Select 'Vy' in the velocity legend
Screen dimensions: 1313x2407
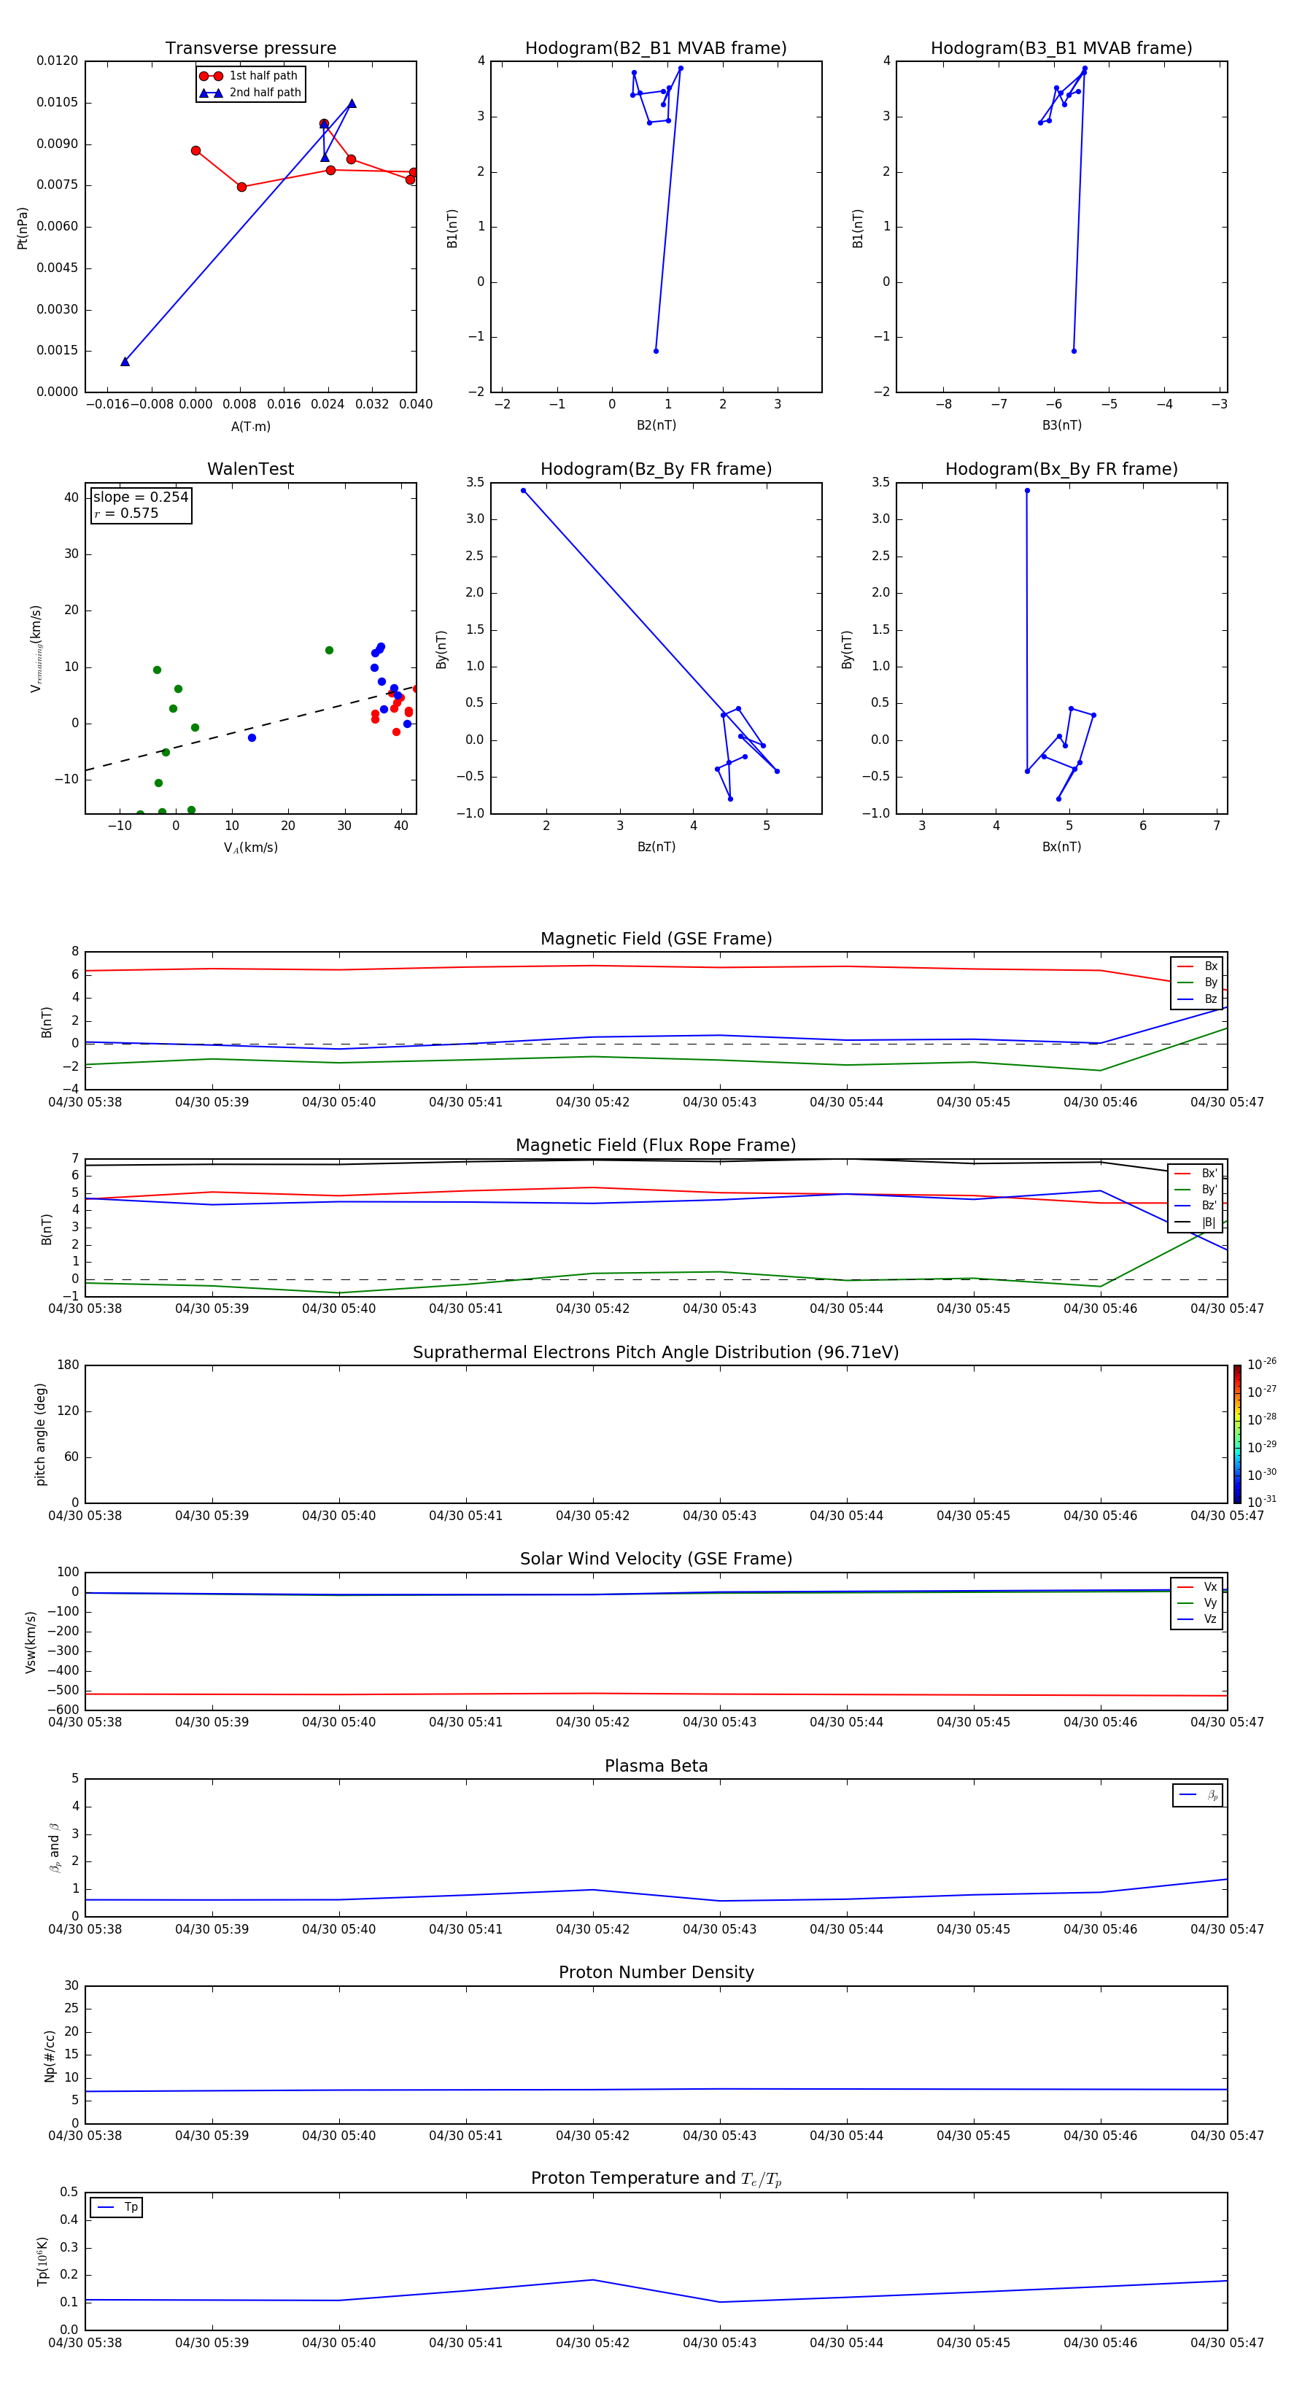pos(1197,1603)
